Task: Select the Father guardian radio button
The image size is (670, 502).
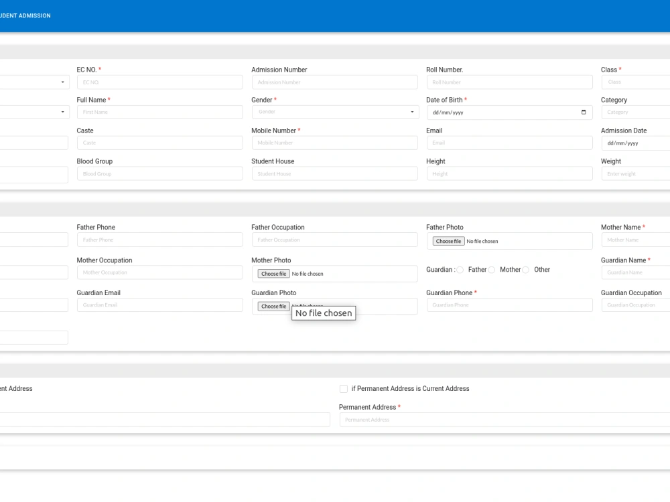Action: [460, 270]
